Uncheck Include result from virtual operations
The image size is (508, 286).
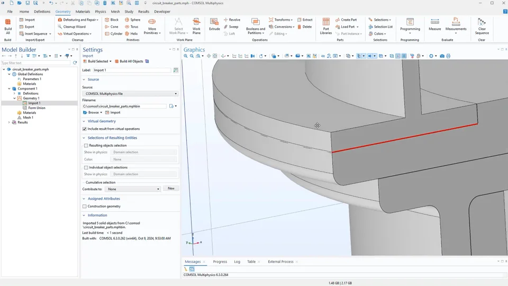click(x=85, y=129)
